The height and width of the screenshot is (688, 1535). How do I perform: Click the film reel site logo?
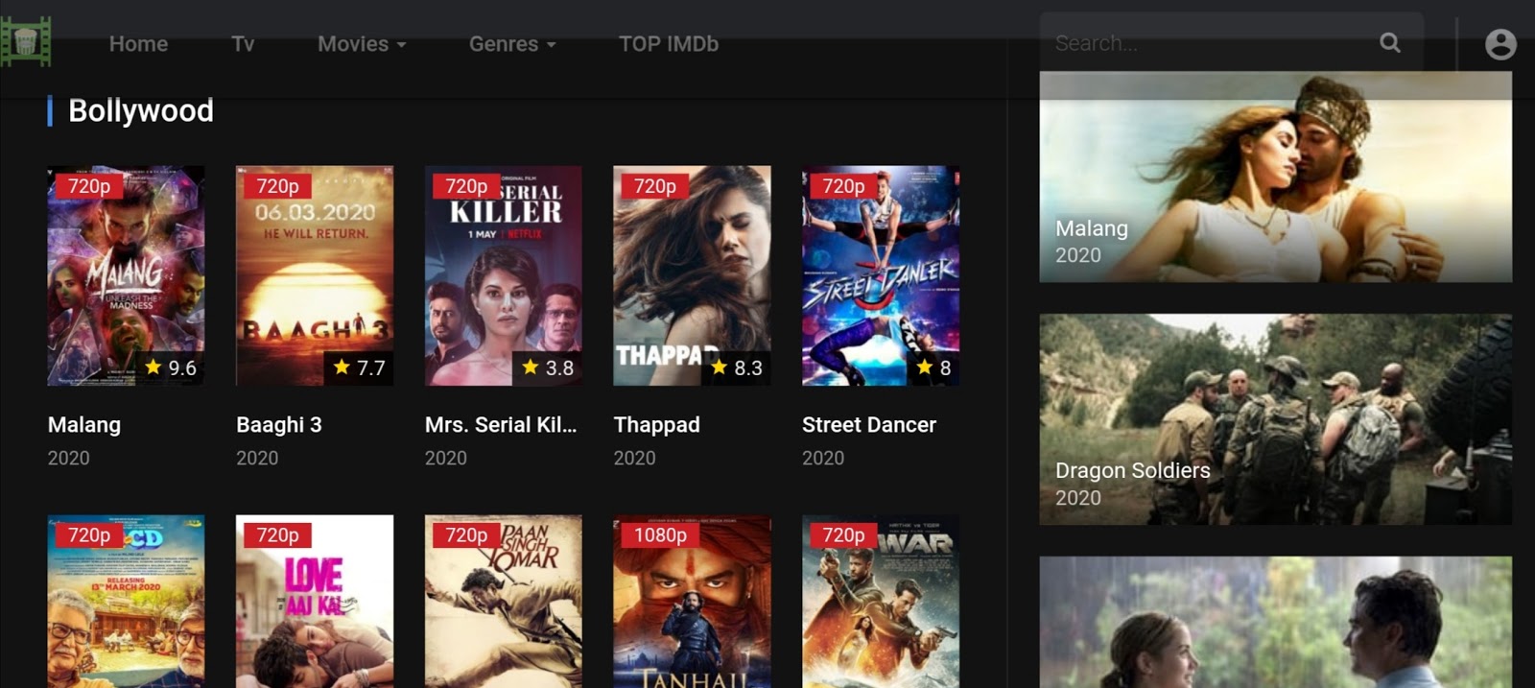pyautogui.click(x=25, y=42)
